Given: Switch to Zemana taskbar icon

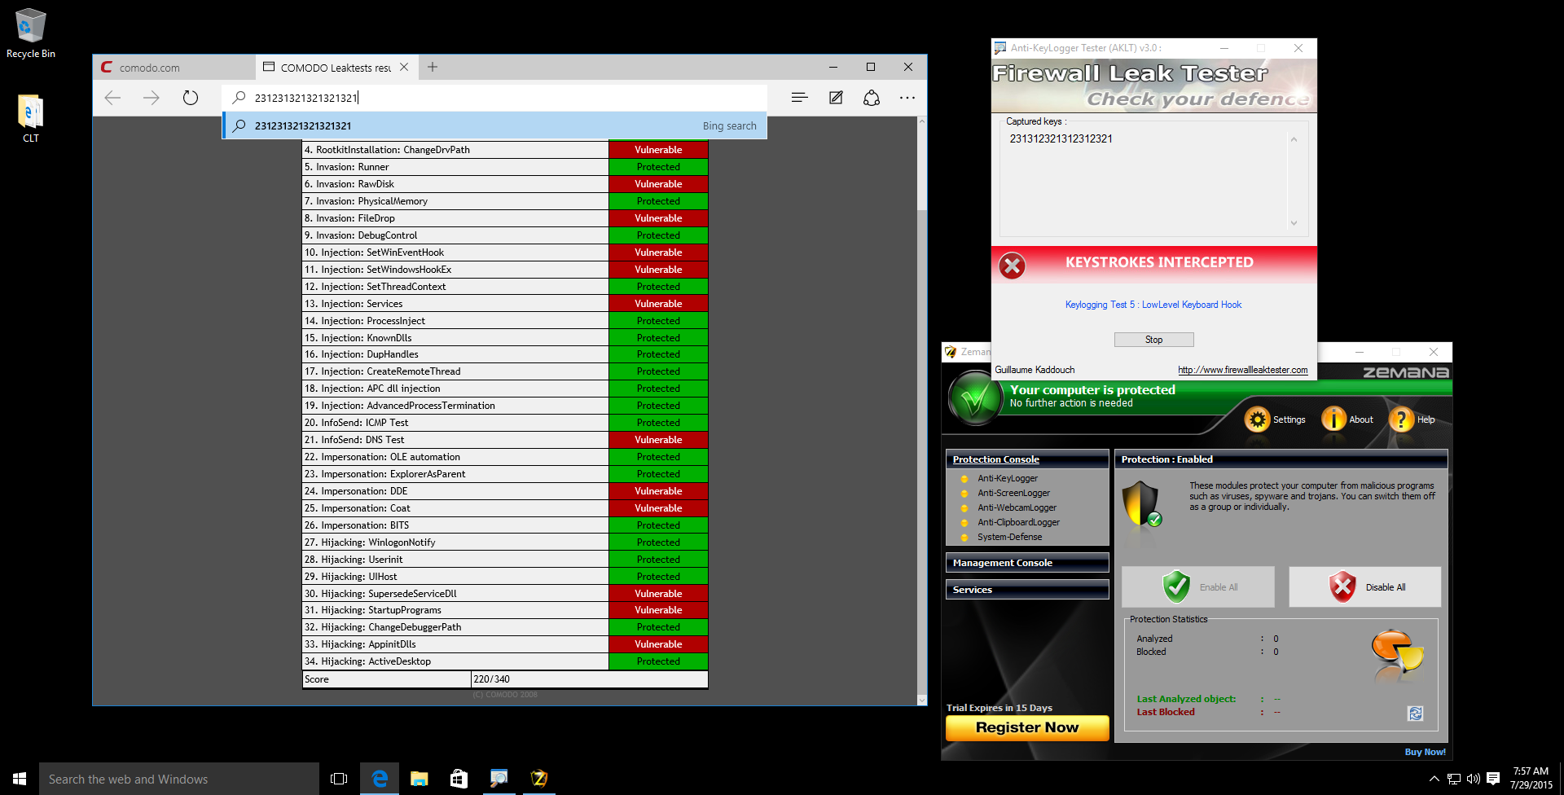Looking at the screenshot, I should [x=538, y=779].
